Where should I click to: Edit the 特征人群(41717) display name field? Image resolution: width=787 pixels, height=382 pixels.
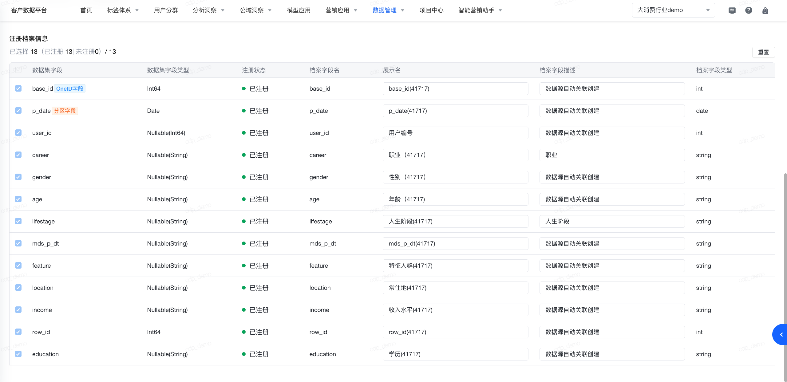point(455,266)
